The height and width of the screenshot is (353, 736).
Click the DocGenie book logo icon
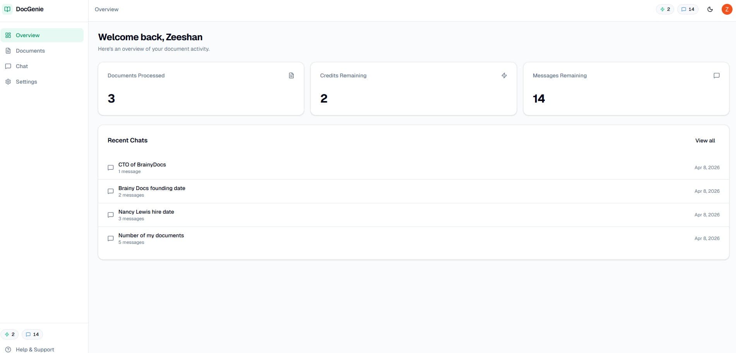(7, 9)
